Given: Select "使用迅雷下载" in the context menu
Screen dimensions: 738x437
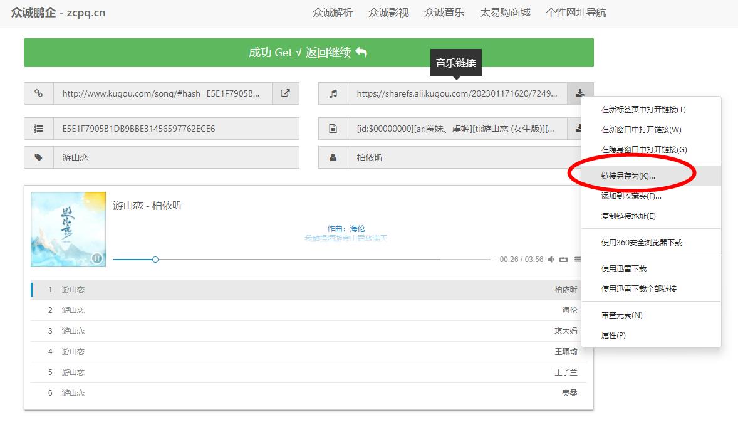Looking at the screenshot, I should [623, 269].
